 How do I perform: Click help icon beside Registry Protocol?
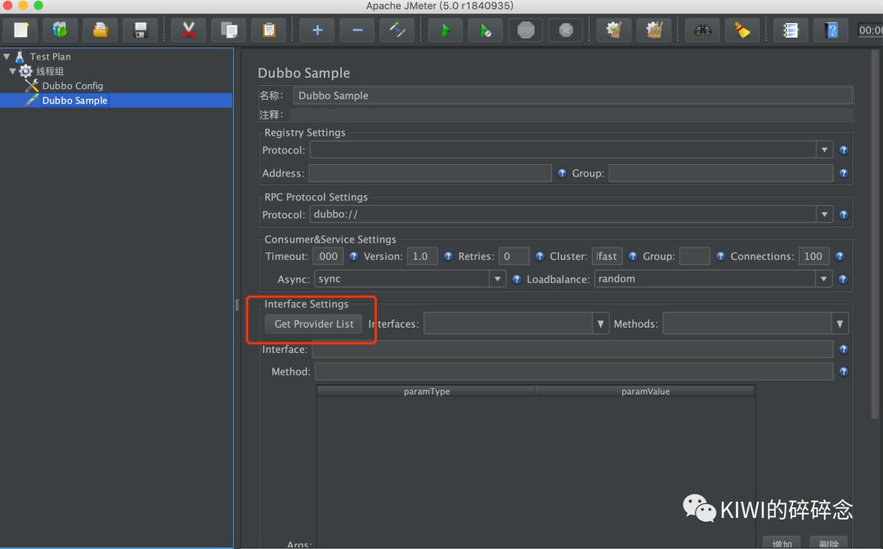(x=843, y=150)
